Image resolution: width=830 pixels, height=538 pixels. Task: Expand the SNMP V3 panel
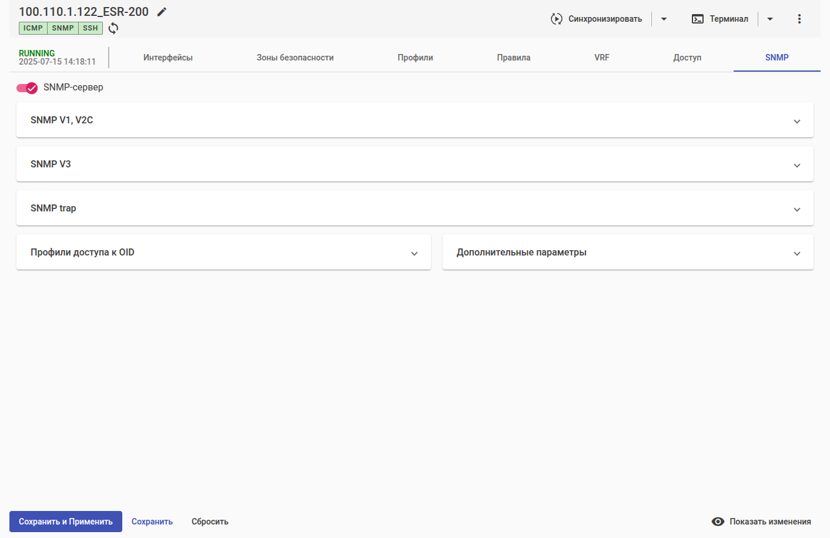point(796,166)
